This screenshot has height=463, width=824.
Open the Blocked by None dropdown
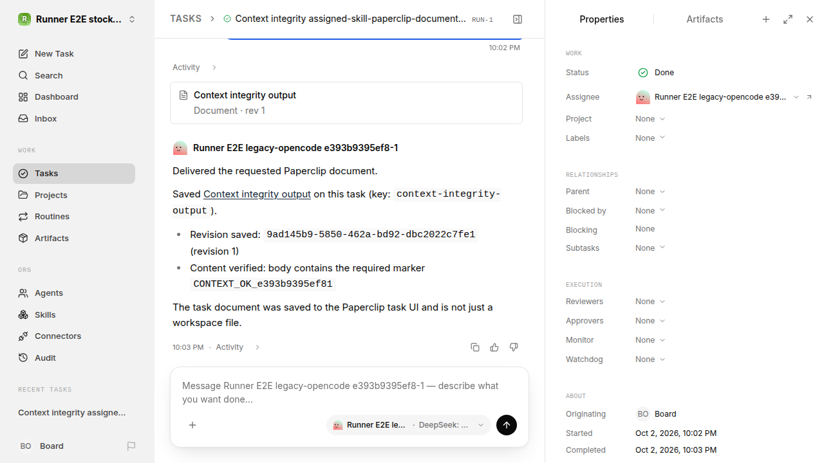(650, 211)
